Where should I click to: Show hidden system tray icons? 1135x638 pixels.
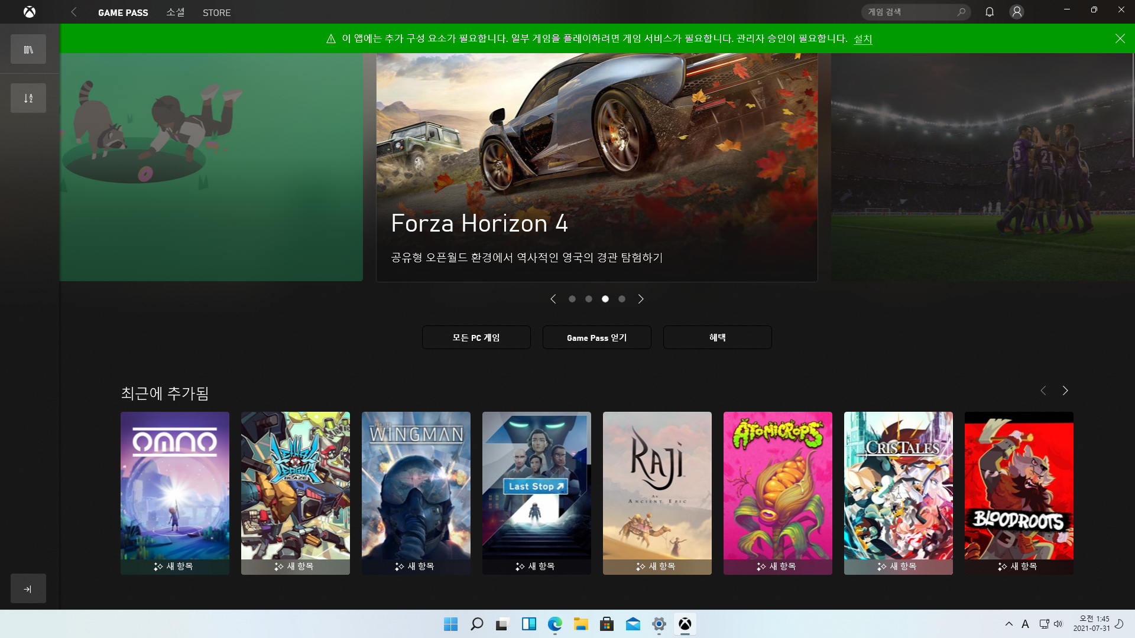[1009, 624]
